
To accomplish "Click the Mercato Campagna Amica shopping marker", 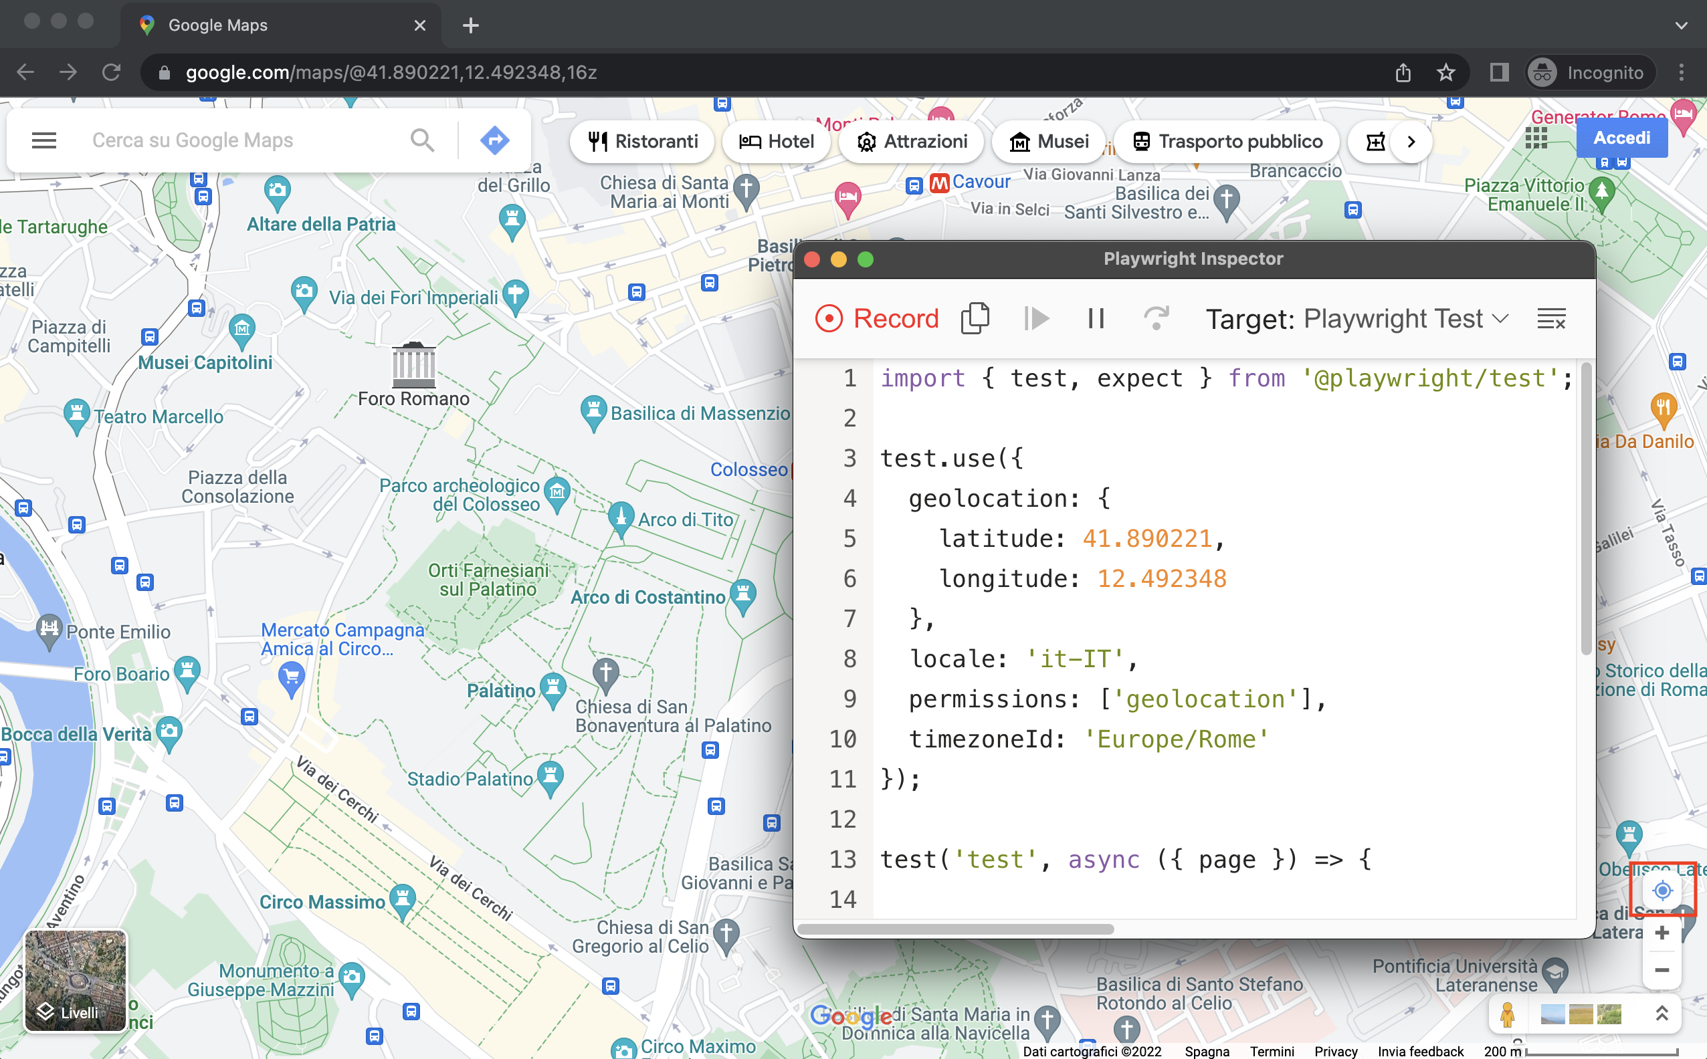I will point(292,681).
